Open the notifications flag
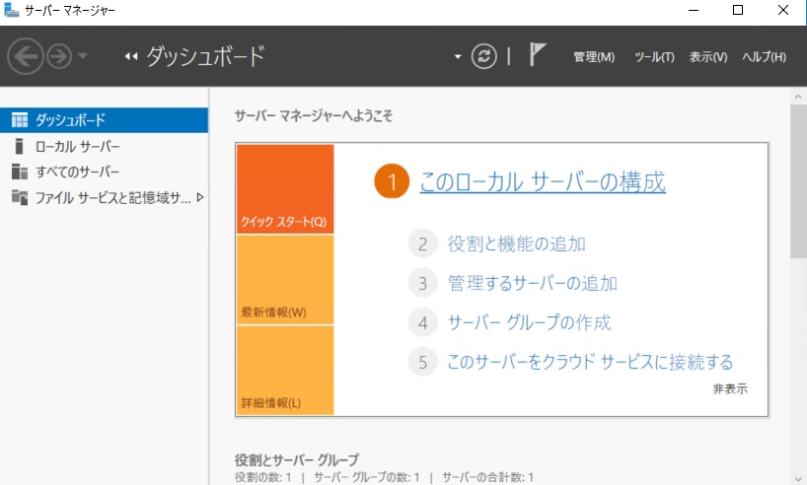 click(538, 54)
